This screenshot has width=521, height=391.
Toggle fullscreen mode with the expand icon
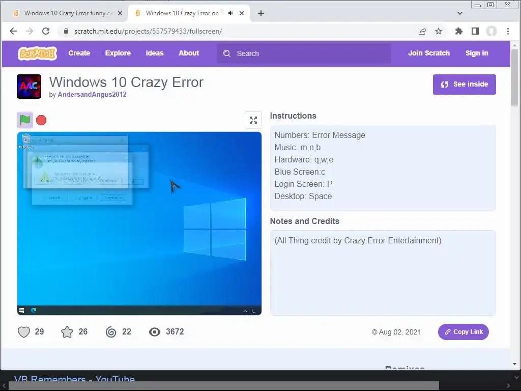[x=253, y=120]
